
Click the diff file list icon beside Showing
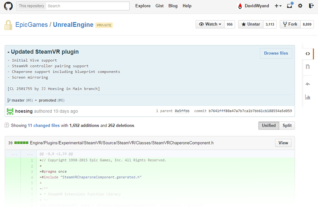click(x=7, y=125)
